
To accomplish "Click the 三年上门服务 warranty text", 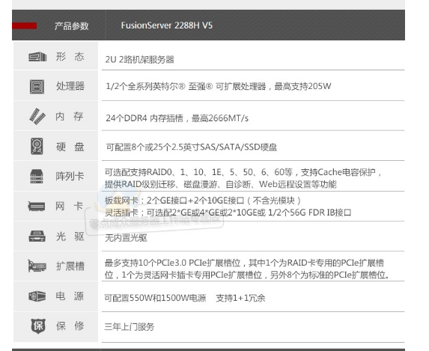I will (x=129, y=326).
